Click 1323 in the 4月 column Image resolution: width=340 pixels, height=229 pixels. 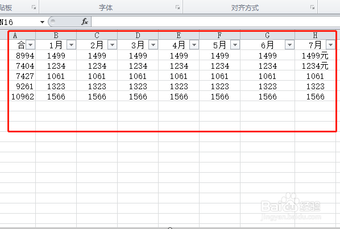(x=179, y=86)
